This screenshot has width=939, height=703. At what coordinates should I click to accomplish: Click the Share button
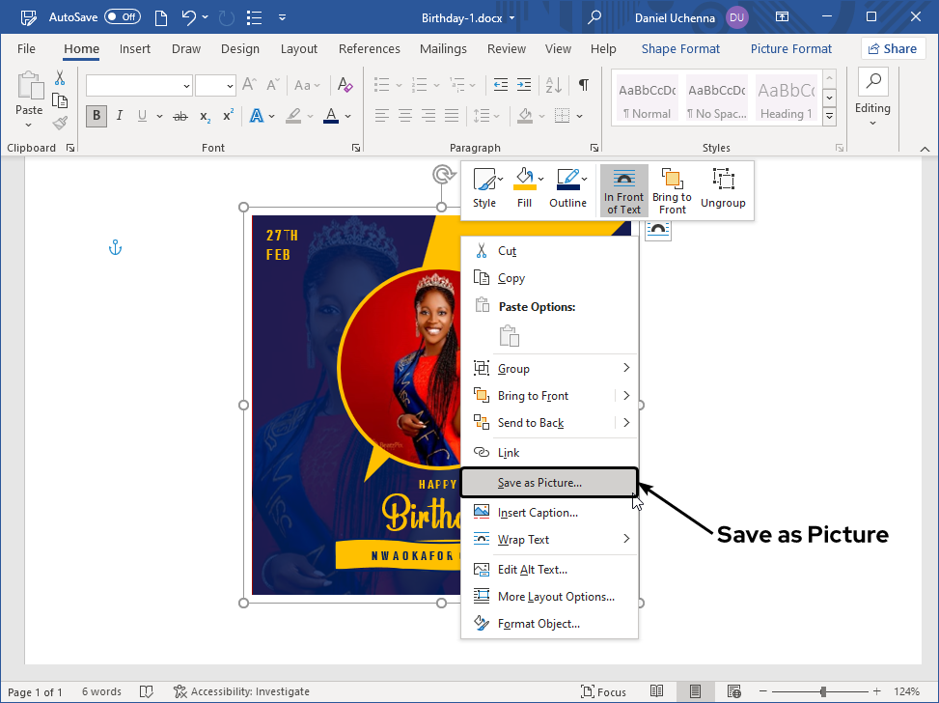(893, 49)
